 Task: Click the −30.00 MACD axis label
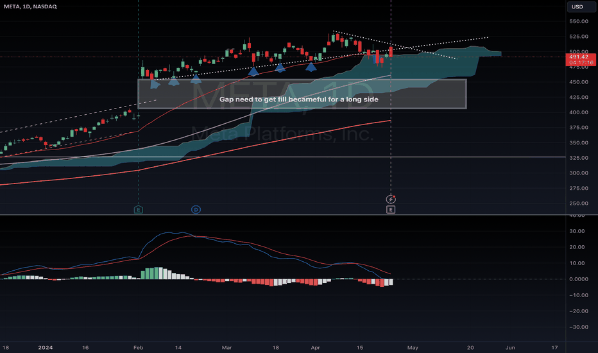click(579, 327)
